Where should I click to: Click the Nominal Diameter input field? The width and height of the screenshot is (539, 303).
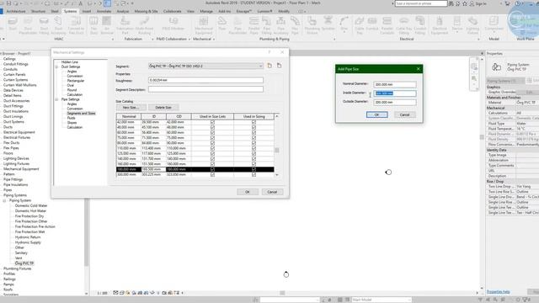(x=395, y=84)
